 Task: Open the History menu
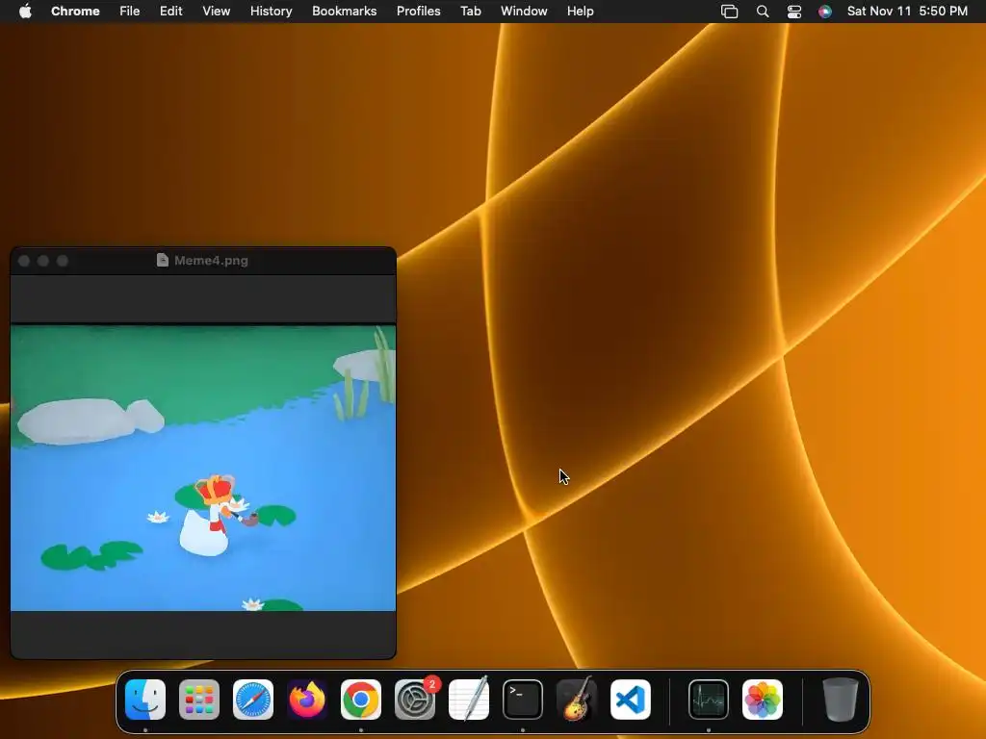271,12
